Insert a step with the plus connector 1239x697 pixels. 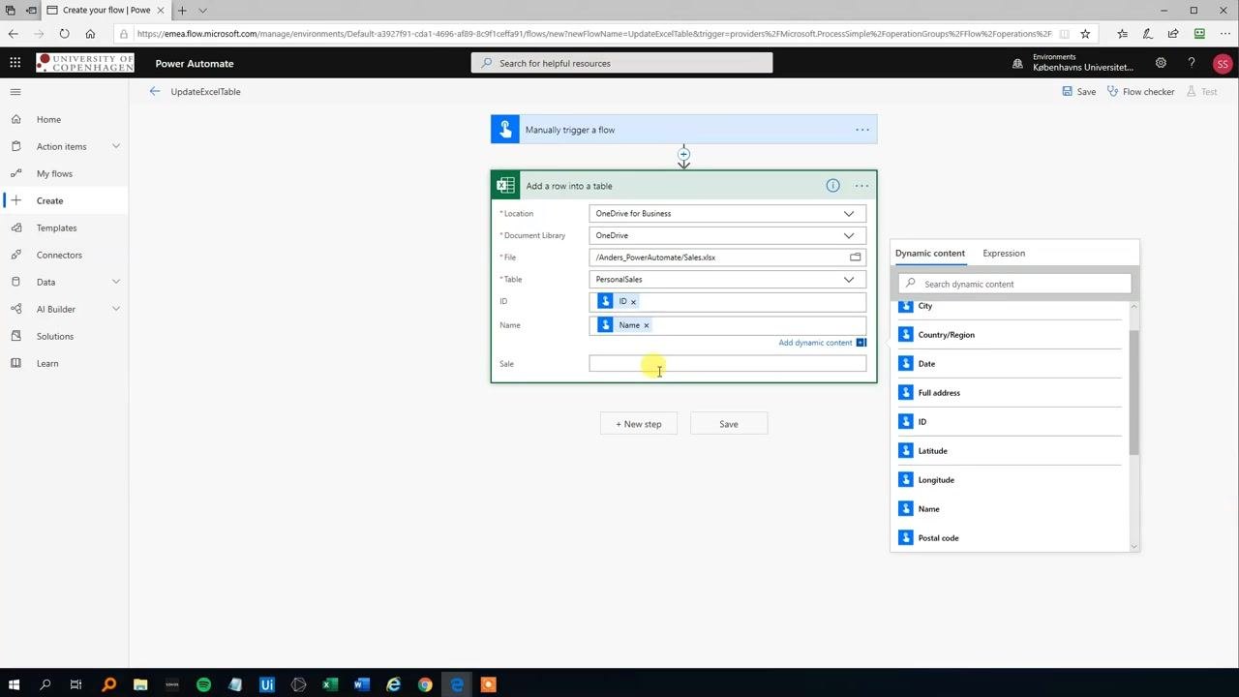683,154
